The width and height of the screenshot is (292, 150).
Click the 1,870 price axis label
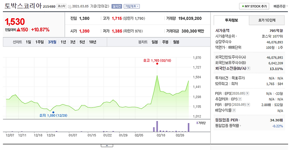197,57
